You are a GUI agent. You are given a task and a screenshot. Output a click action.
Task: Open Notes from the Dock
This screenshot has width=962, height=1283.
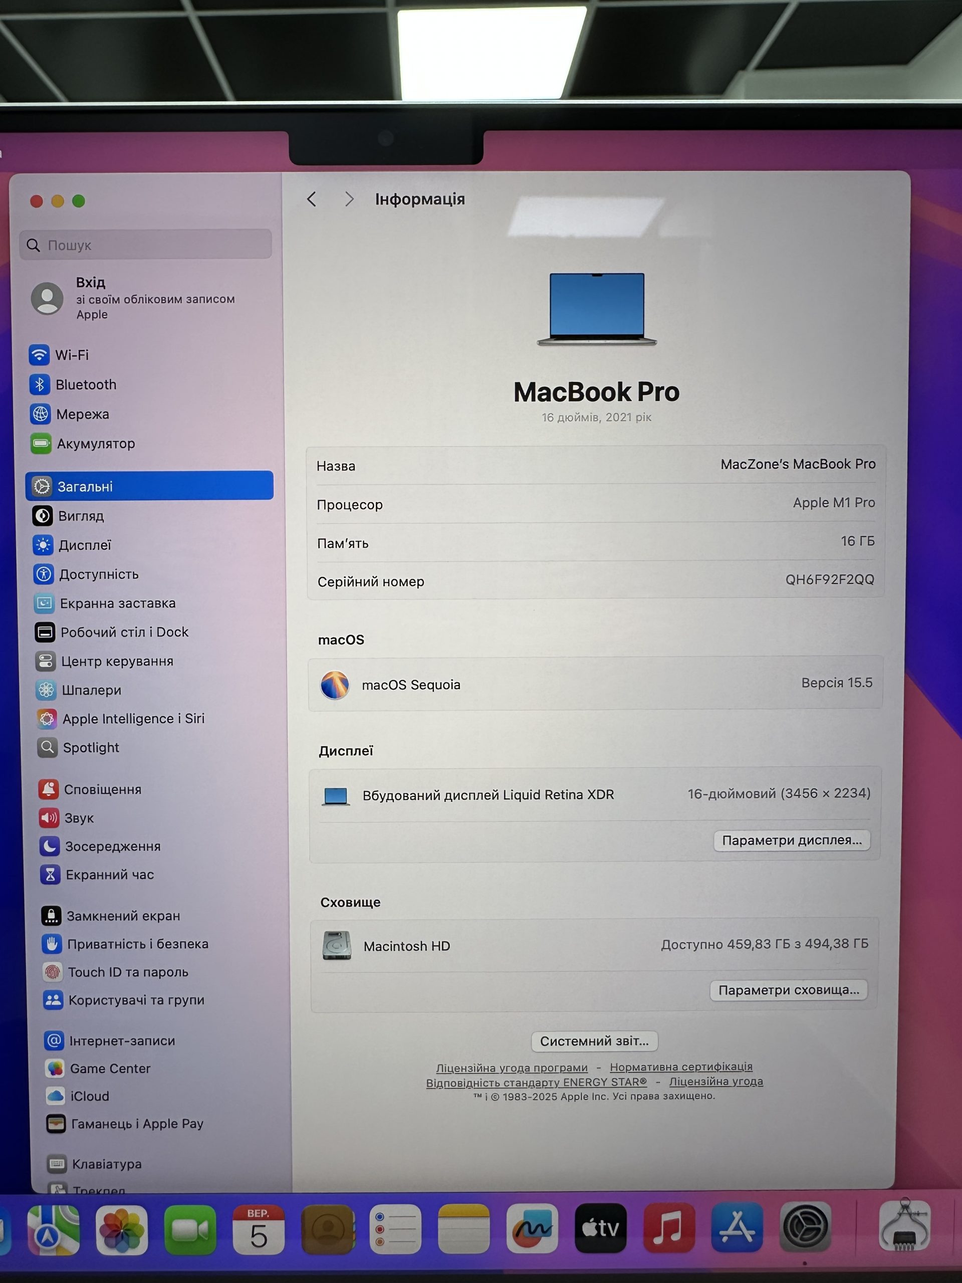[x=464, y=1230]
